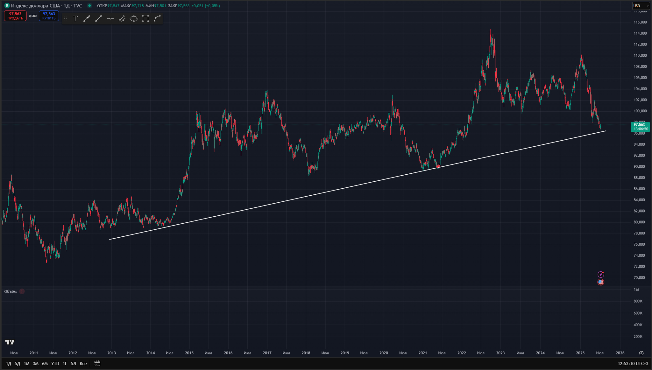Select the arrow line drawing tool
Screen dimensions: 652x370
pos(87,19)
